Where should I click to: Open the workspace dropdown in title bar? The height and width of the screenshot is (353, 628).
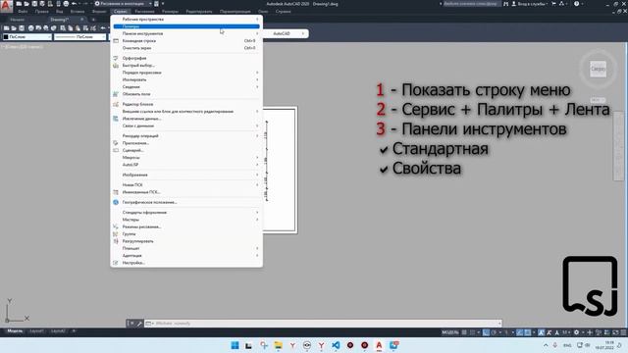123,4
